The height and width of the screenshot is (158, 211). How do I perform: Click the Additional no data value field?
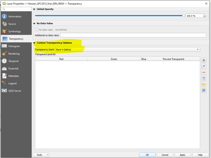[x=133, y=35]
